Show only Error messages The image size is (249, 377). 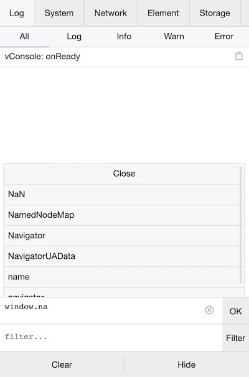click(223, 37)
